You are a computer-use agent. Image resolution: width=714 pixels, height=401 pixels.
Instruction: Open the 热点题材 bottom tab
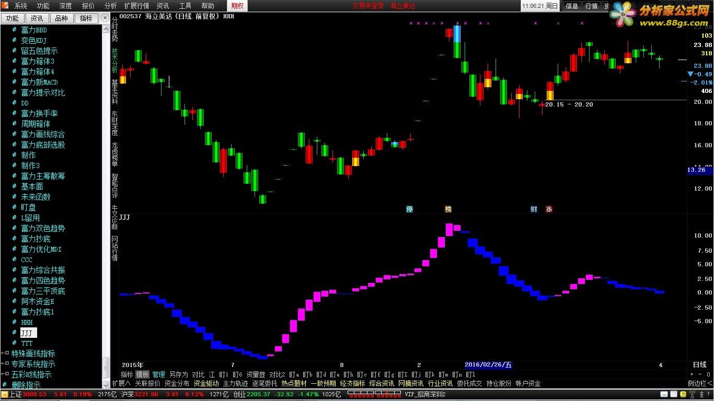(x=294, y=383)
